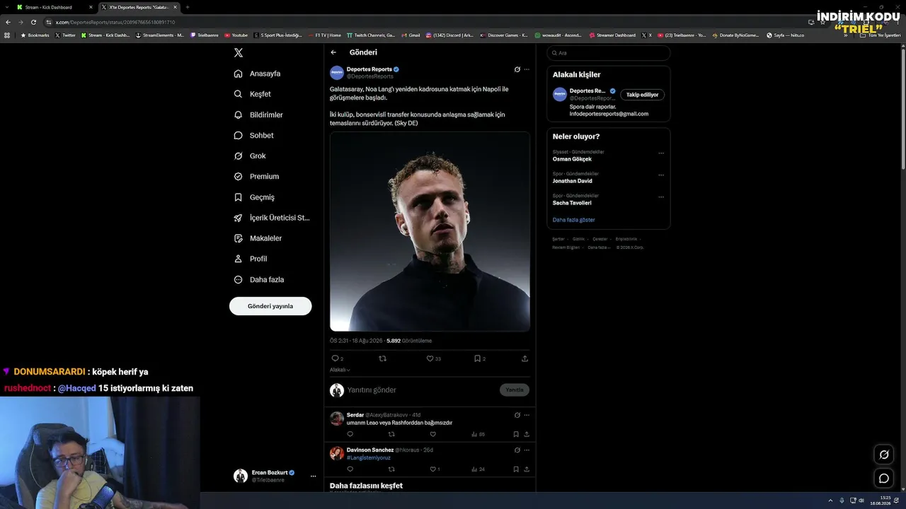This screenshot has height=509, width=906.
Task: Open Geçmiş in the sidebar
Action: click(x=255, y=197)
